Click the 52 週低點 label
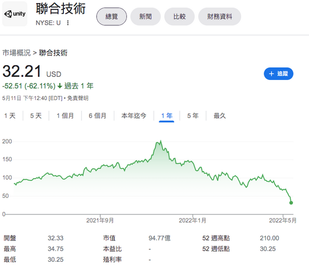 [x=216, y=249]
